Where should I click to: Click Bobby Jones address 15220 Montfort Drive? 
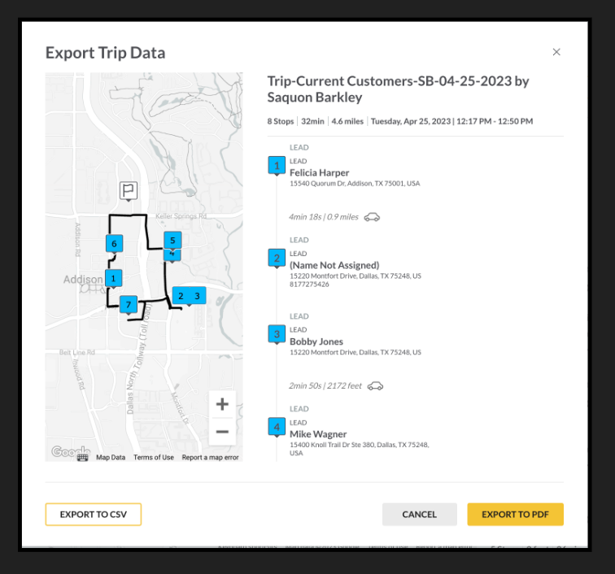tap(355, 353)
